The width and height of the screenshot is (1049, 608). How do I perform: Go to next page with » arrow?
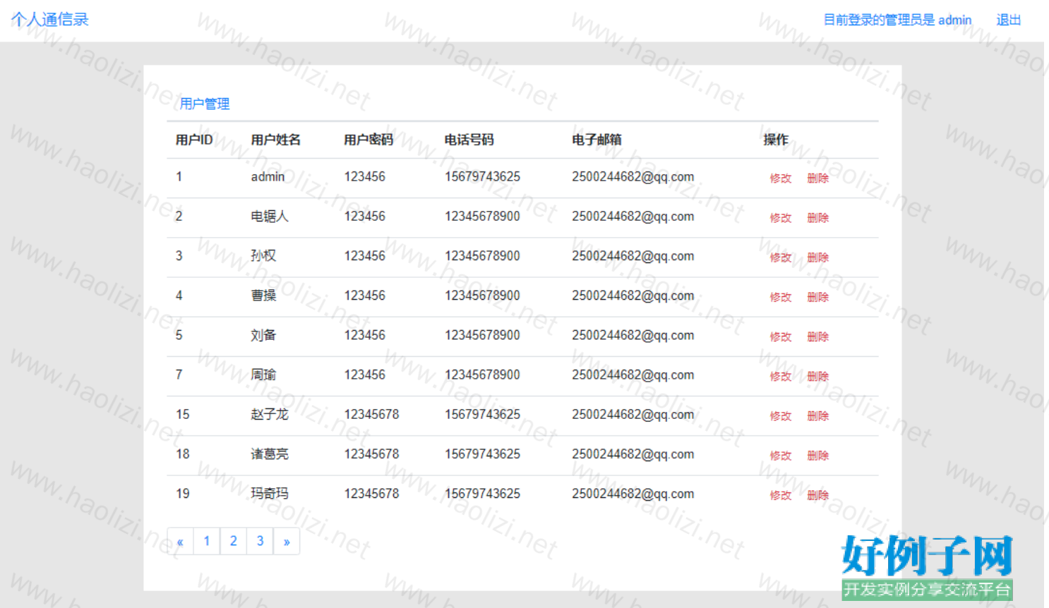287,542
